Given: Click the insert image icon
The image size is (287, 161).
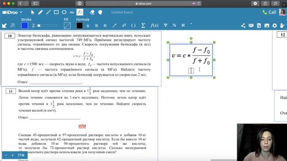Looking at the screenshot, I should (267, 25).
